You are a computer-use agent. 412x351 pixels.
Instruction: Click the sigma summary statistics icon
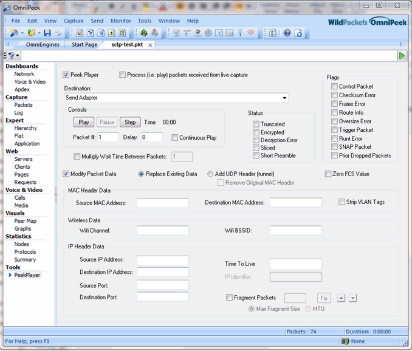click(x=219, y=33)
